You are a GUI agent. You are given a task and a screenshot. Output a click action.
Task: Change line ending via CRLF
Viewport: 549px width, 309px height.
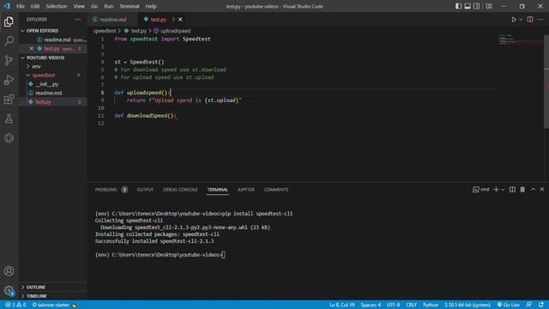coord(412,306)
